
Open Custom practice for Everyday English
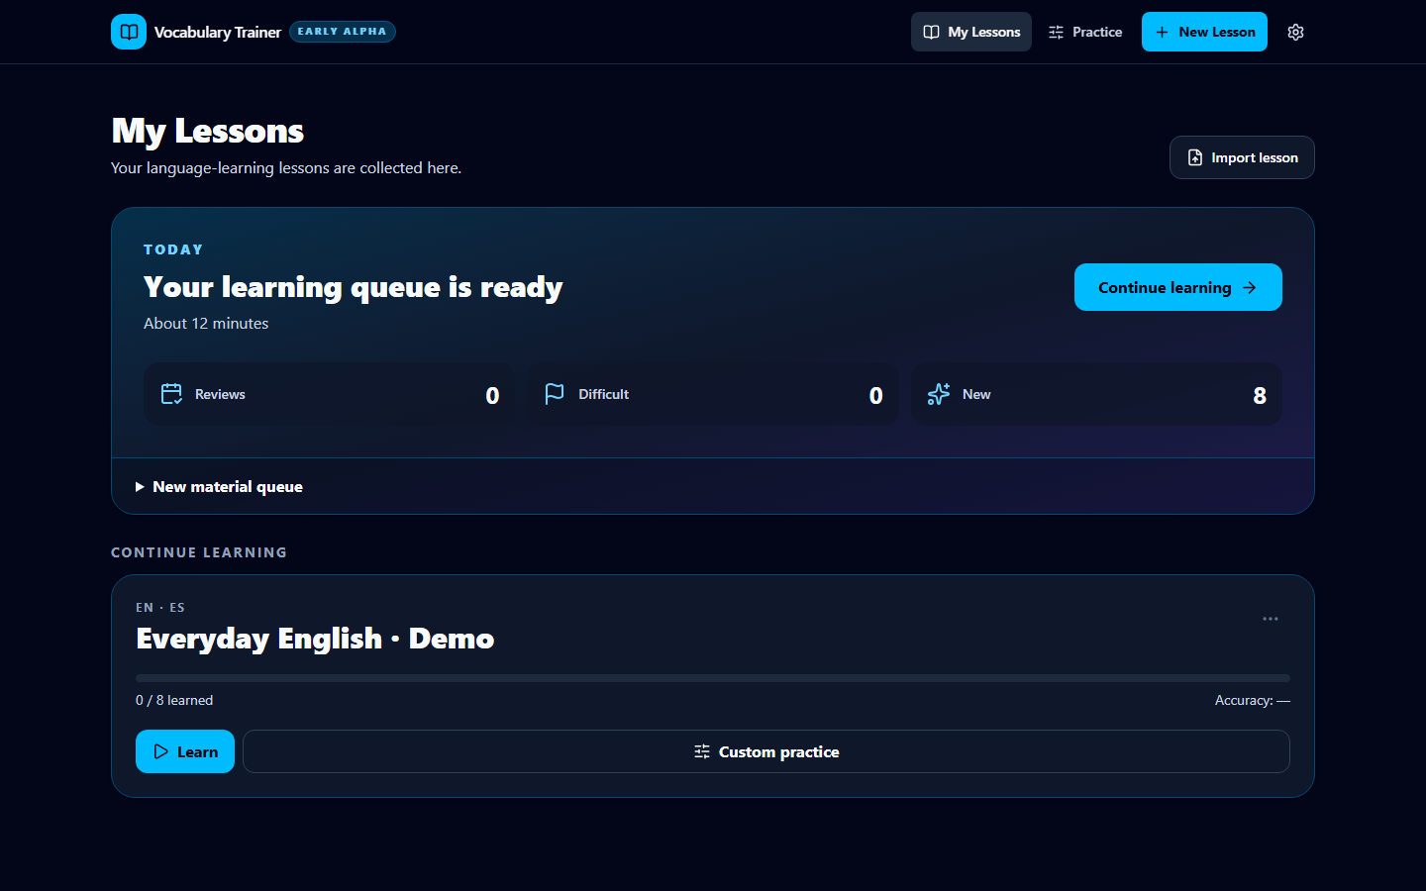tap(766, 751)
